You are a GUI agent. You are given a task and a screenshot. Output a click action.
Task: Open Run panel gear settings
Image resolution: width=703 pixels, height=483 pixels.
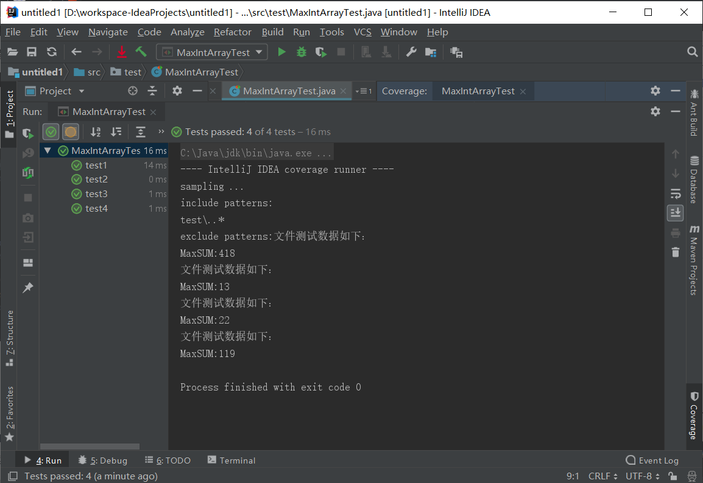655,111
